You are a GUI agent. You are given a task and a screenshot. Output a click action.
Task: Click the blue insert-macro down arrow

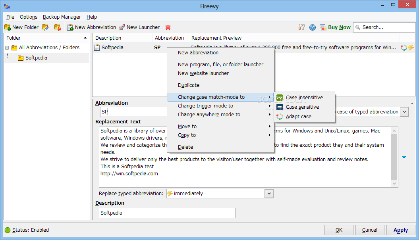pyautogui.click(x=404, y=157)
